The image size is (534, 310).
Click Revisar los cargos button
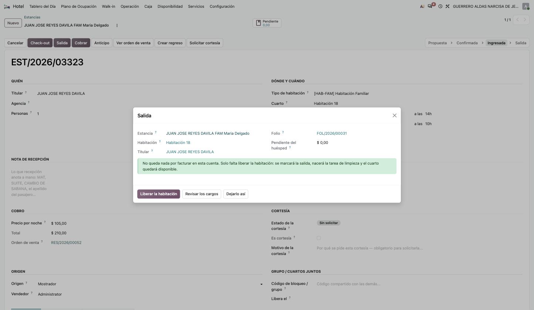tap(202, 194)
